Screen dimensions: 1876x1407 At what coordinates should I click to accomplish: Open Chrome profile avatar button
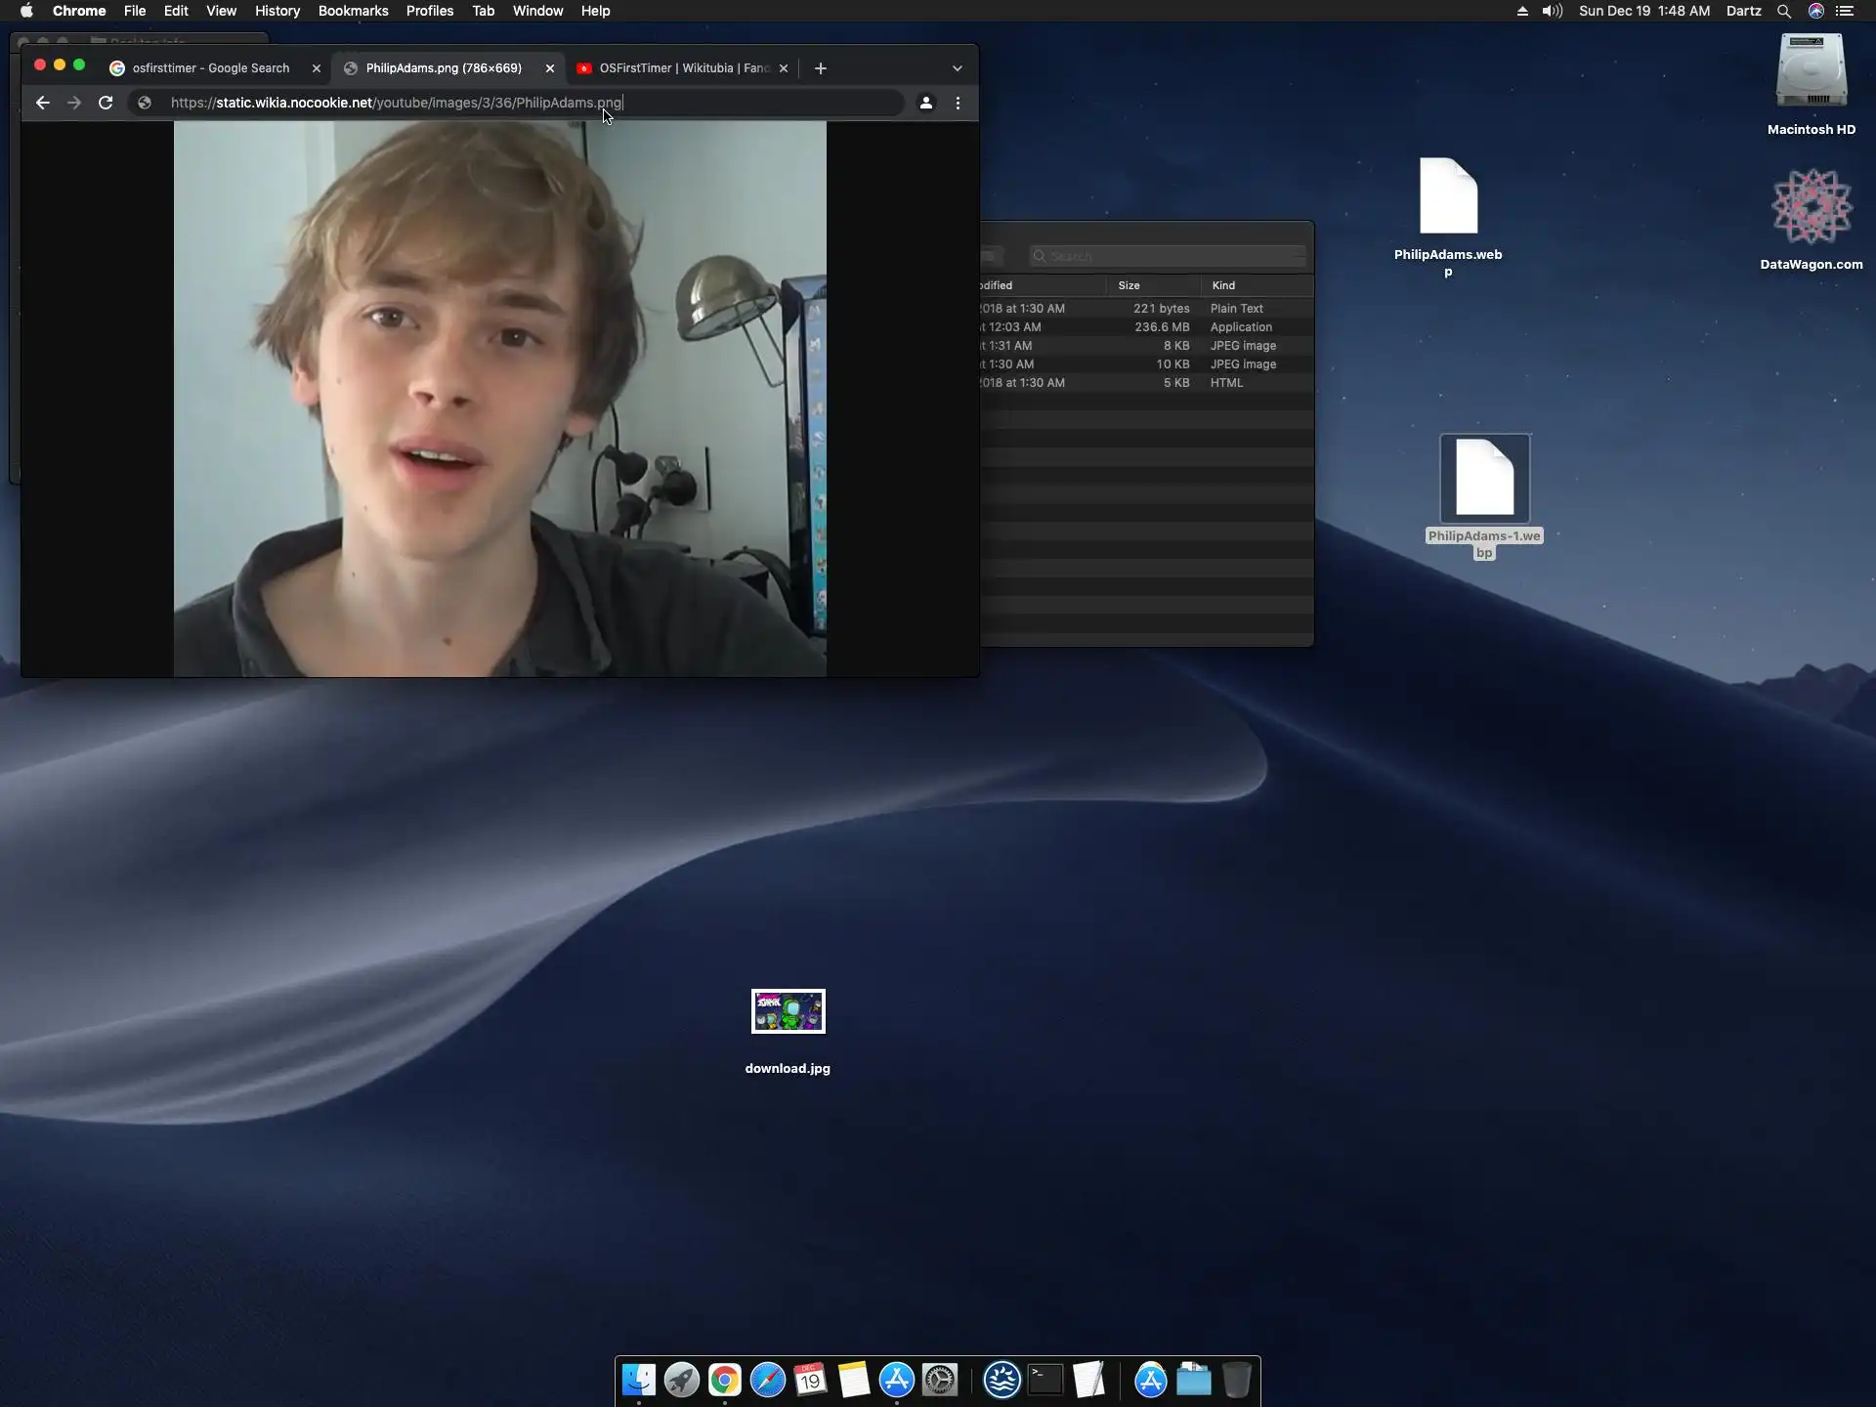pos(925,103)
